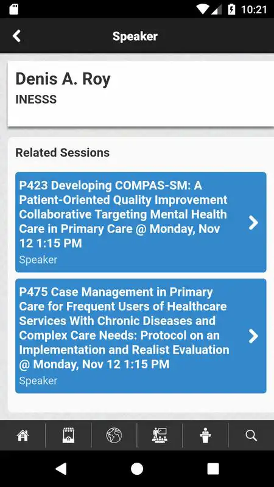Screen dimensions: 274x487
Task: Open the exhibitor booth icon
Action: [68, 435]
